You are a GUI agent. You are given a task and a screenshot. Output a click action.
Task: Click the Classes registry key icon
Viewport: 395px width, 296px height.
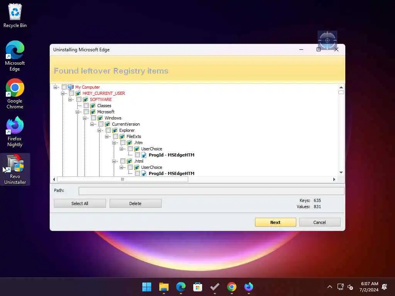point(93,106)
